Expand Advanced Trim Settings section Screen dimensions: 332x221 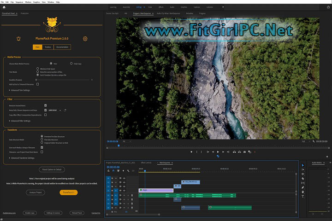pos(19,90)
